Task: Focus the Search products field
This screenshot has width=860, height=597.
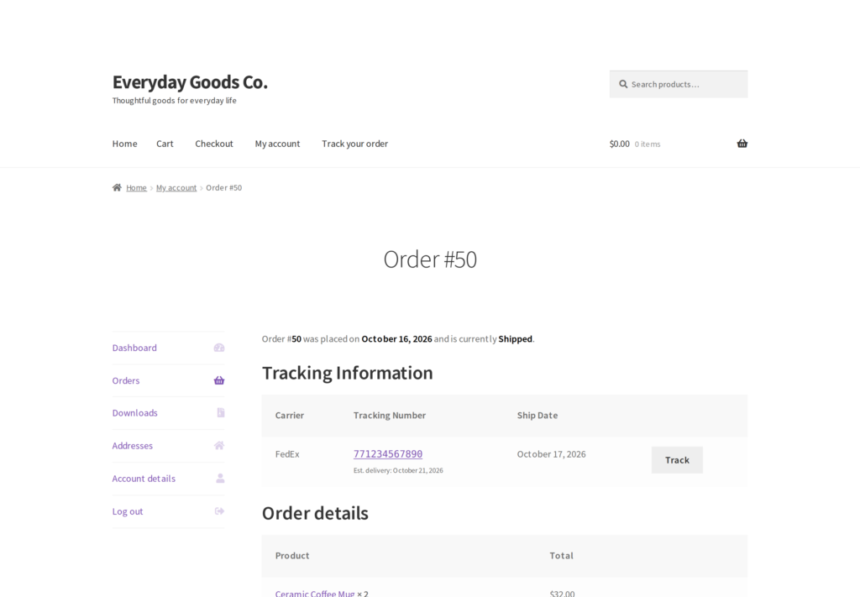Action: [x=679, y=85]
